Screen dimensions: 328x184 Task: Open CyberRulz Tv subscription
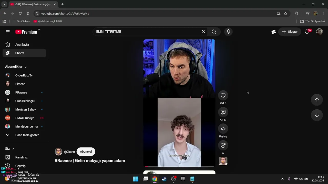pos(24,75)
